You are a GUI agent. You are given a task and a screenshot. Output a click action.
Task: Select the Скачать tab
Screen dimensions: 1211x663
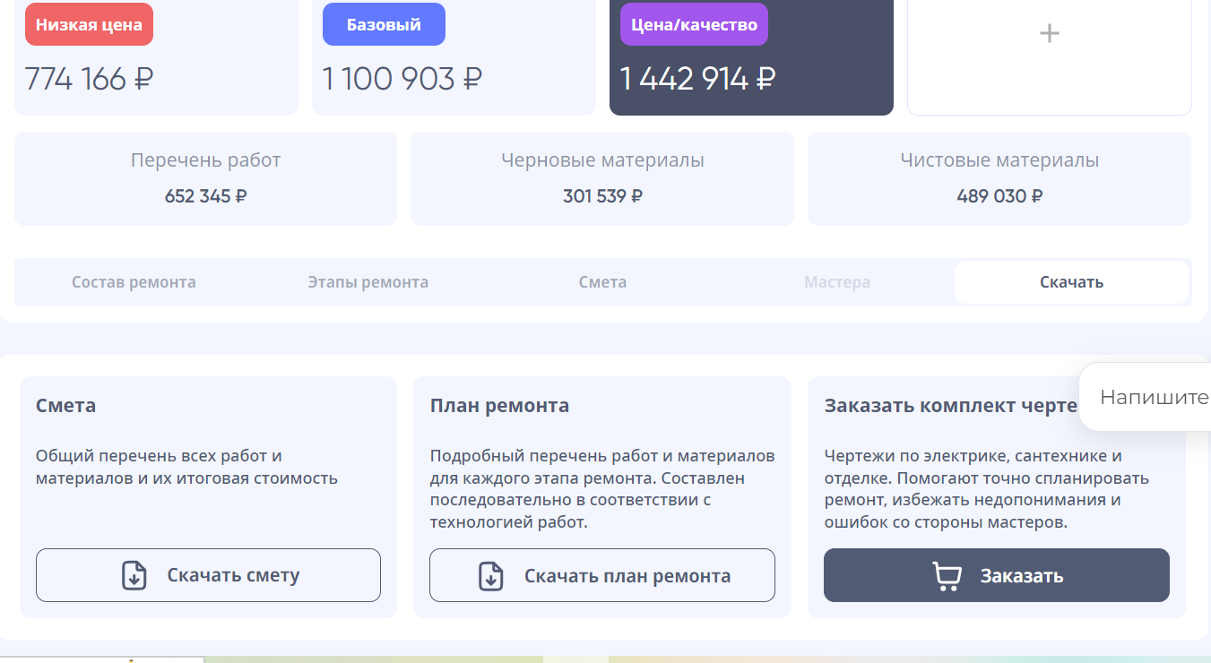coord(1071,282)
